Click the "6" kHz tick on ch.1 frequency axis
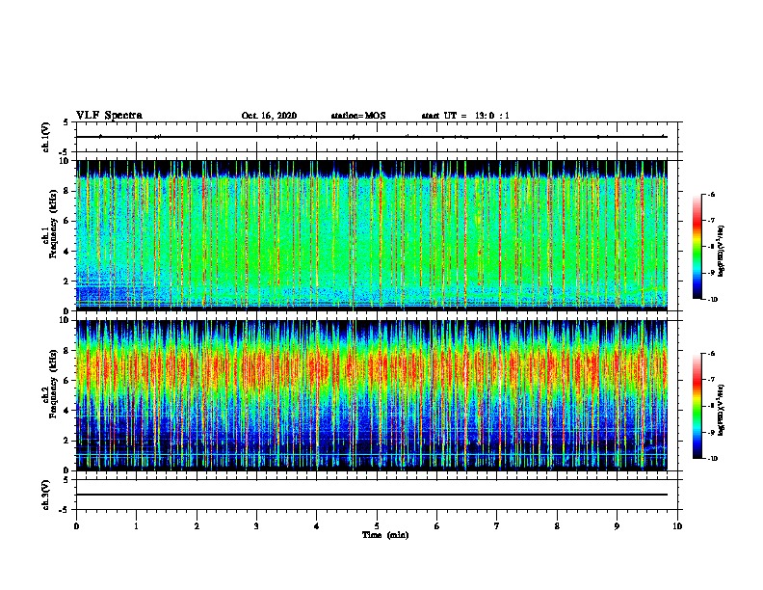This screenshot has height=590, width=763. (66, 221)
